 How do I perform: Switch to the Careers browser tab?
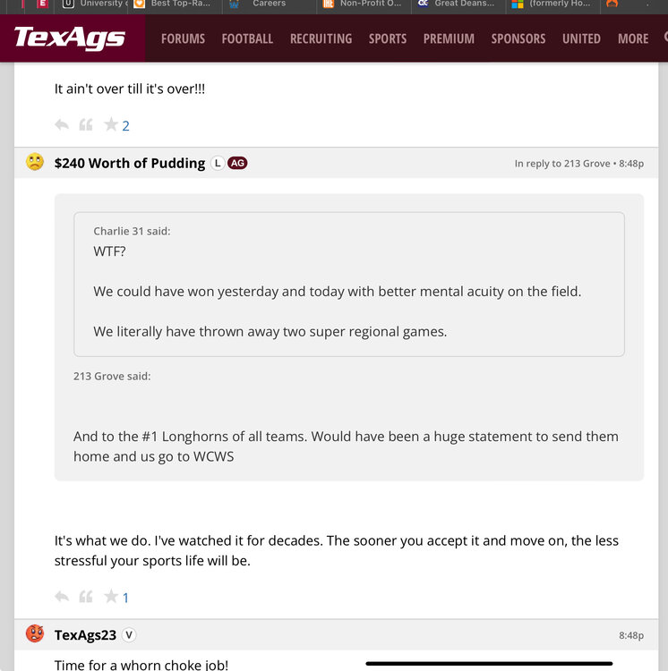(269, 4)
